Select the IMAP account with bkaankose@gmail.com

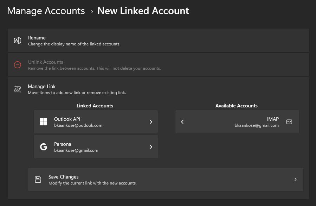(246, 122)
